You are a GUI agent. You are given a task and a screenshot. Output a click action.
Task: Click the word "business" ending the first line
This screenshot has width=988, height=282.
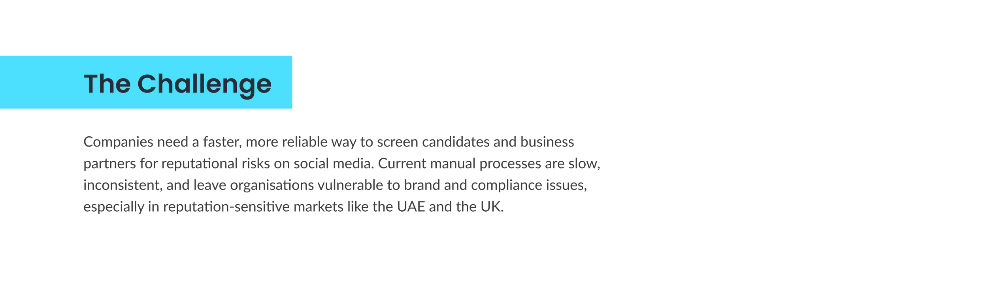(x=547, y=142)
